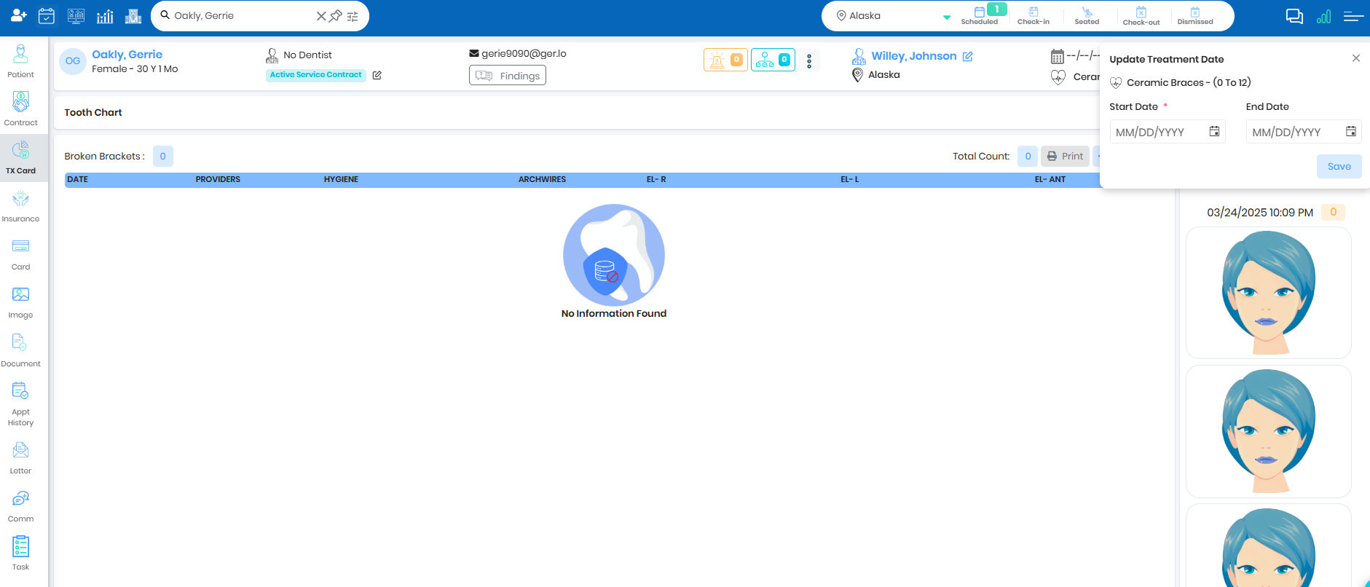The image size is (1370, 587).
Task: Go to Card in sidebar
Action: 21,254
